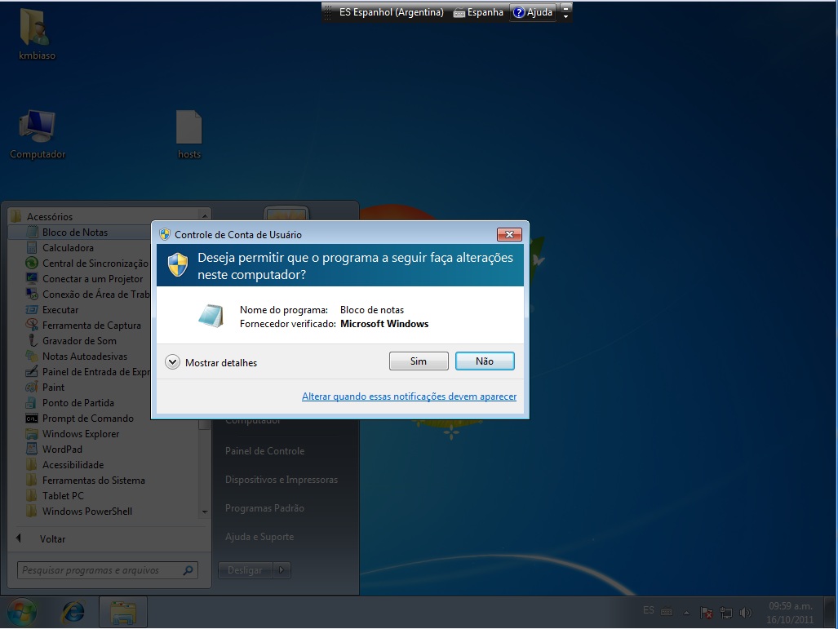Click the Prompt de Comando icon
Screen dimensions: 838x629
click(32, 419)
